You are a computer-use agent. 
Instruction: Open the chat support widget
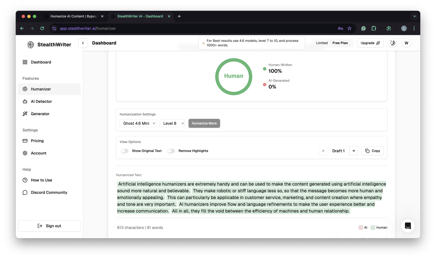point(408,226)
